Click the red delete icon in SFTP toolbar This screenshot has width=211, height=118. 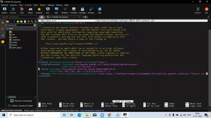[x=28, y=21]
